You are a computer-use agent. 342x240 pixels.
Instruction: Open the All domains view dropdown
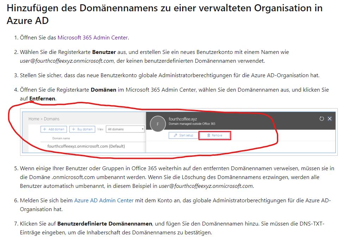click(x=125, y=129)
